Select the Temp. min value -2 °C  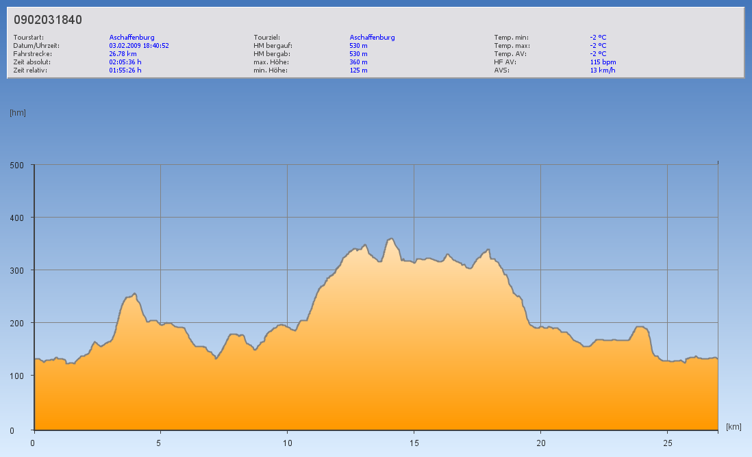tap(598, 37)
